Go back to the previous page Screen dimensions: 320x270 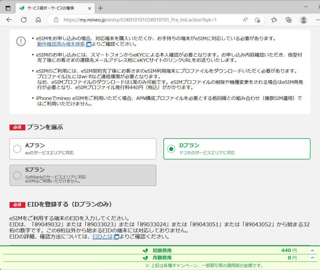tap(9, 20)
